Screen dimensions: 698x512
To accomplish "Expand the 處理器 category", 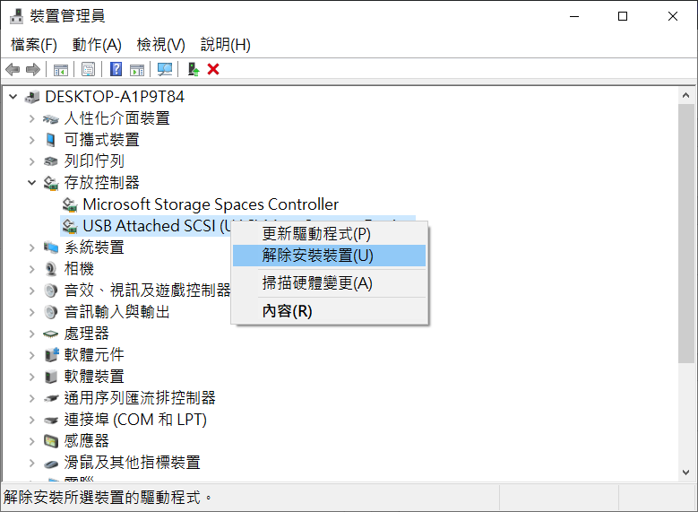I will point(32,334).
